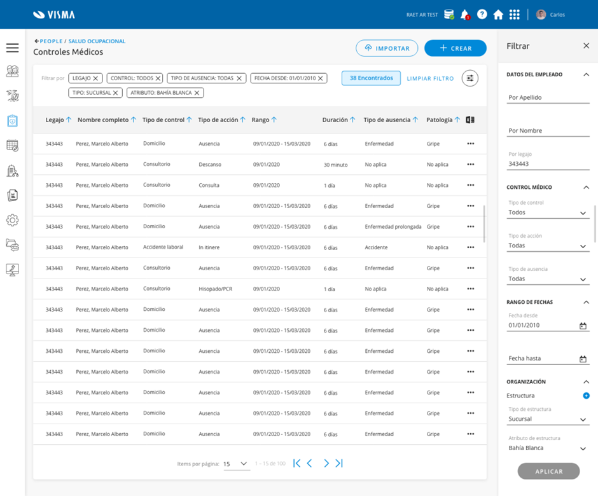The image size is (598, 496).
Task: Open the help question mark icon
Action: tap(482, 15)
